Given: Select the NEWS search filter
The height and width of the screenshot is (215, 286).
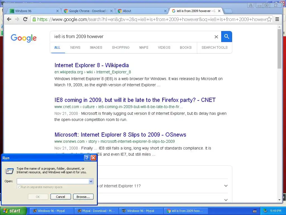Looking at the screenshot, I should 75,48.
